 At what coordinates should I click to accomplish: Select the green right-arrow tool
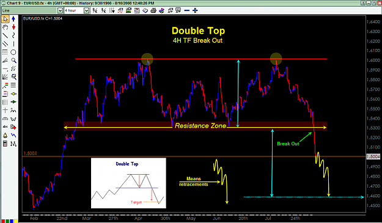coord(13,102)
